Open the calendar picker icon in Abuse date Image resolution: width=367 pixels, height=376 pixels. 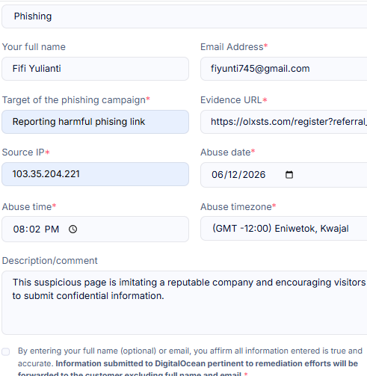[x=289, y=175]
